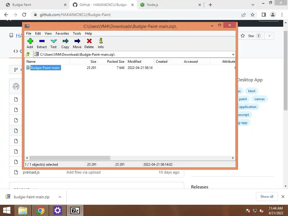Image resolution: width=288 pixels, height=216 pixels.
Task: Open the Favorites menu
Action: pos(62,33)
